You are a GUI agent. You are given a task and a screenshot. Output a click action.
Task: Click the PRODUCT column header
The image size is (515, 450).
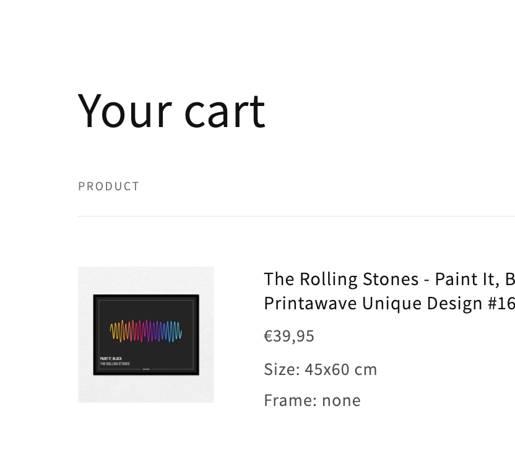109,186
